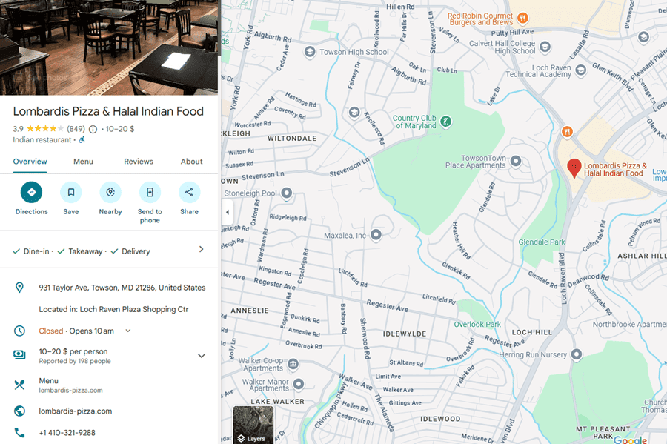This screenshot has height=444, width=667.
Task: Click address 931 Taylor Ave, Towson
Action: pyautogui.click(x=122, y=288)
